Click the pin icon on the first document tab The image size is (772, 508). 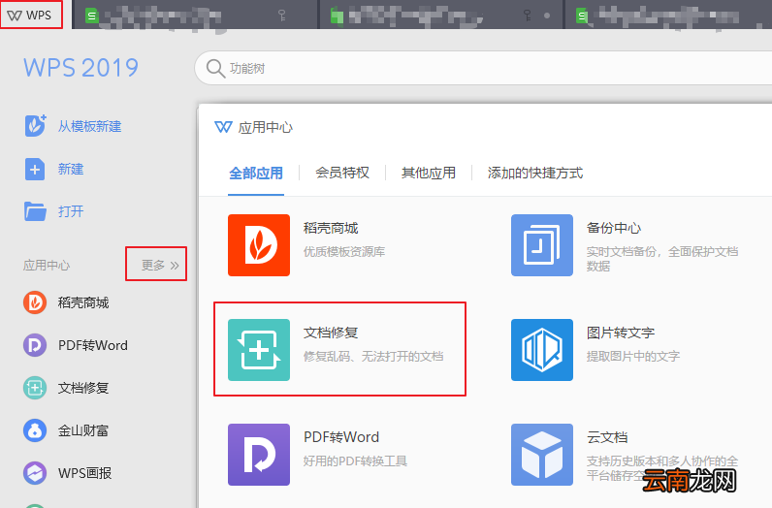pyautogui.click(x=282, y=16)
